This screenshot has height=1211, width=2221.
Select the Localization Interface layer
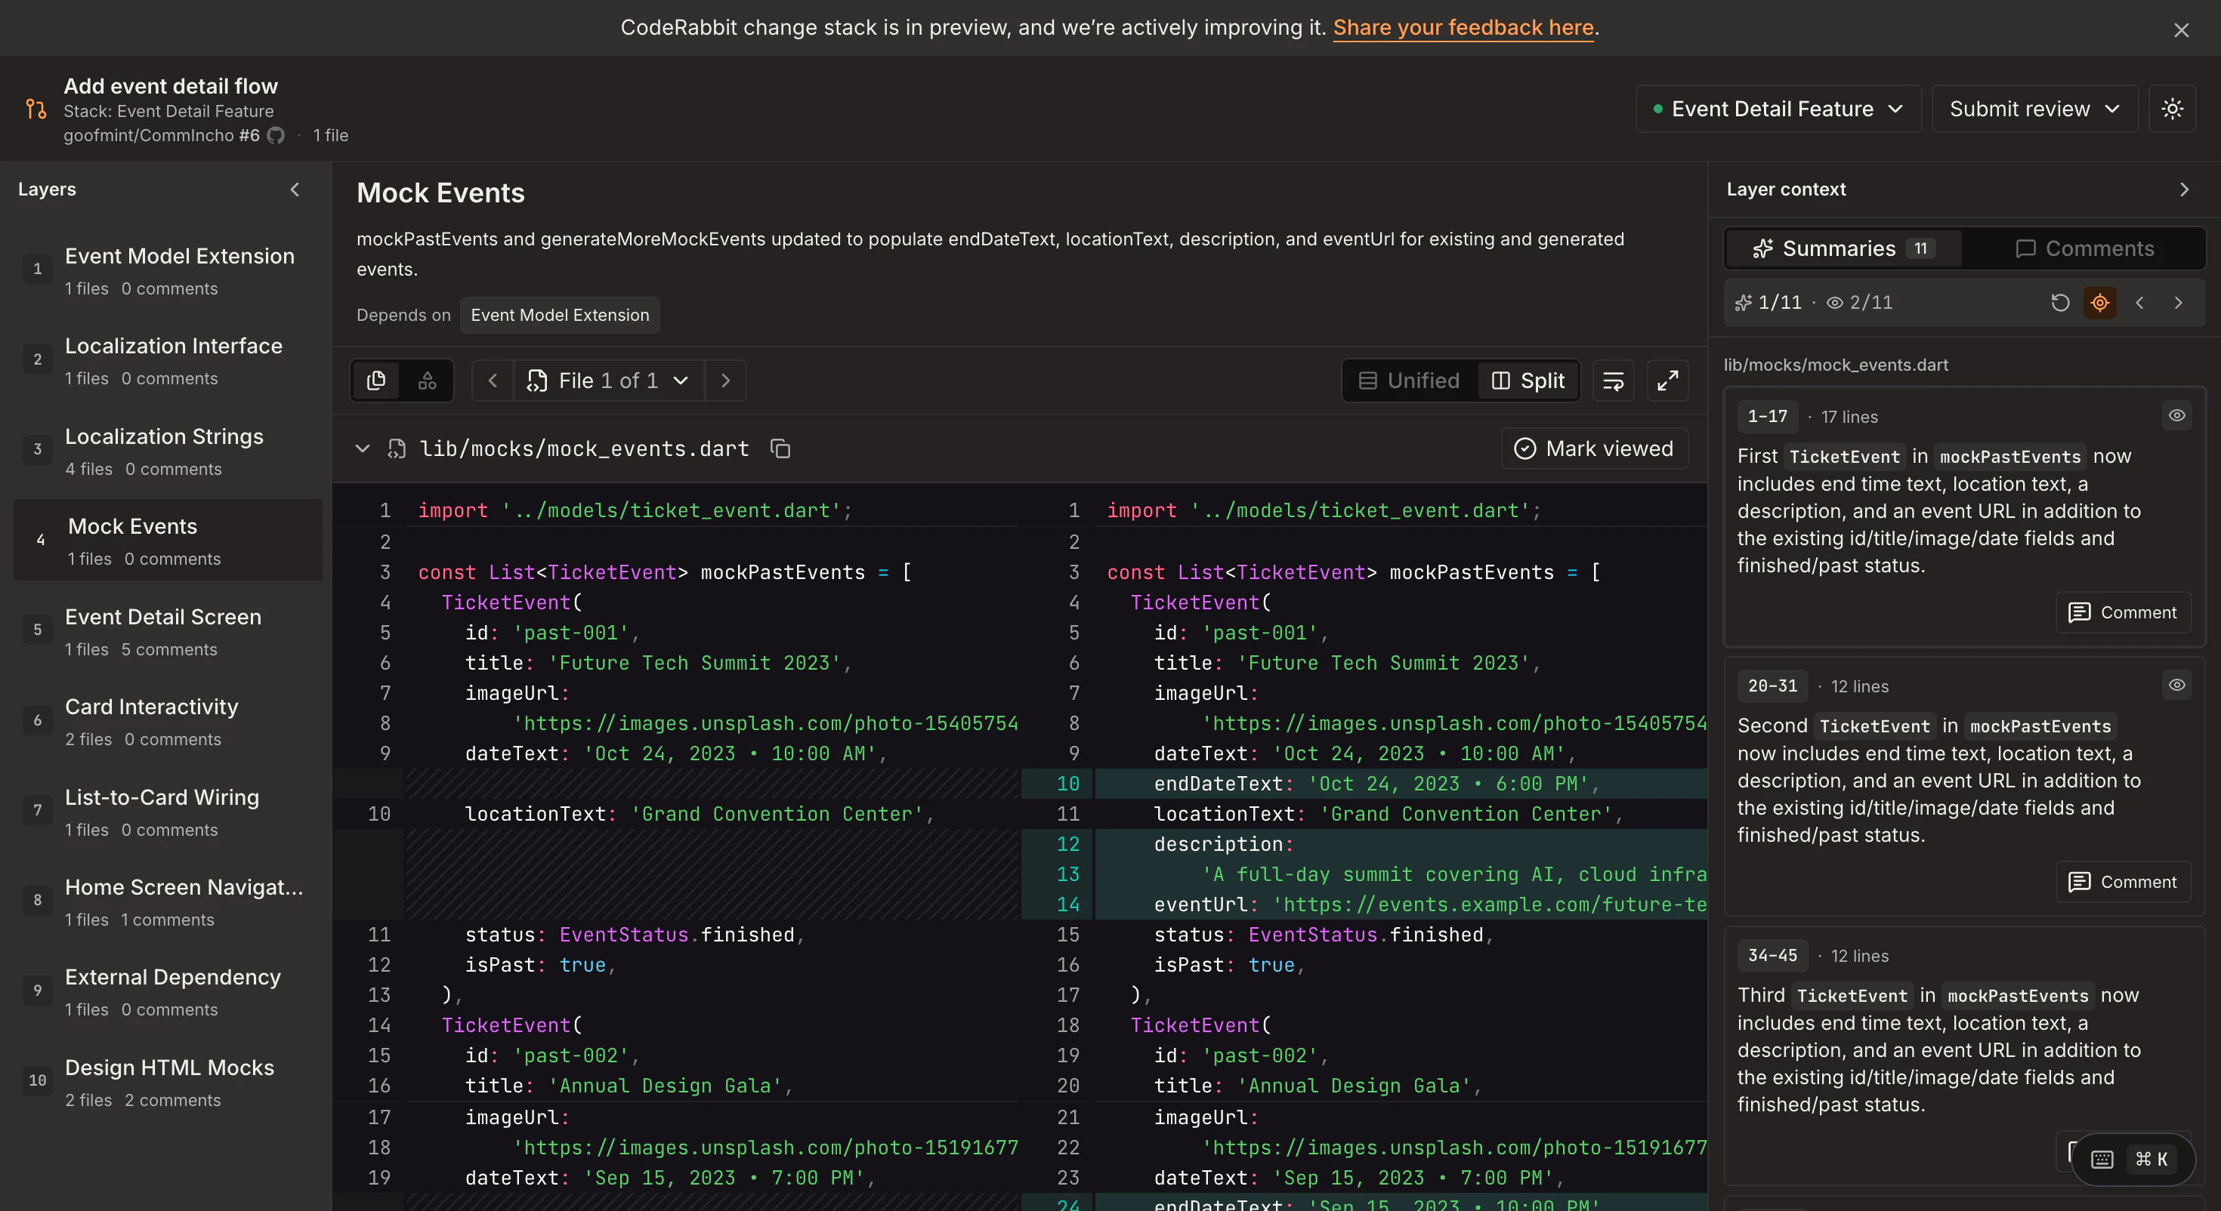[x=168, y=360]
